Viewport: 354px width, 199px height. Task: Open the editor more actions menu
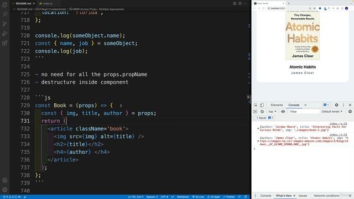point(245,3)
